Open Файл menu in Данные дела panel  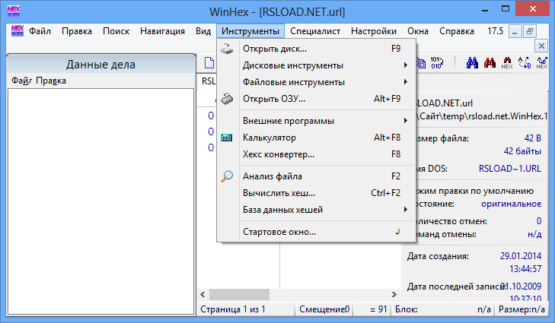point(21,81)
